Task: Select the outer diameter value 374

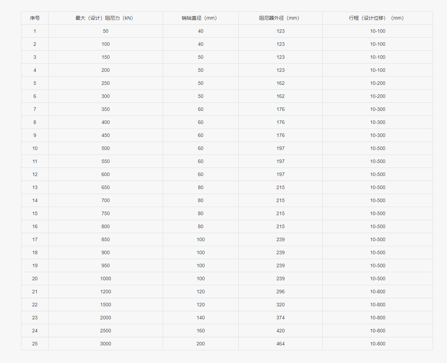Action: 281,318
